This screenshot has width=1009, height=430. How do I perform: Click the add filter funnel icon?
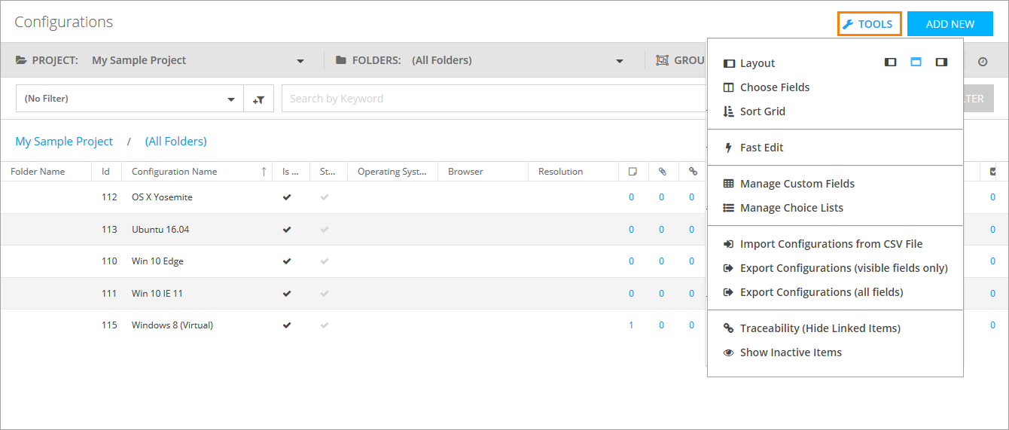(258, 99)
